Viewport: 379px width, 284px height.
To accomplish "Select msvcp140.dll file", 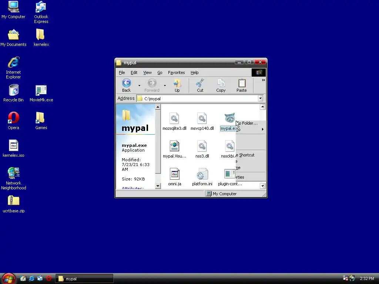I will pyautogui.click(x=202, y=121).
